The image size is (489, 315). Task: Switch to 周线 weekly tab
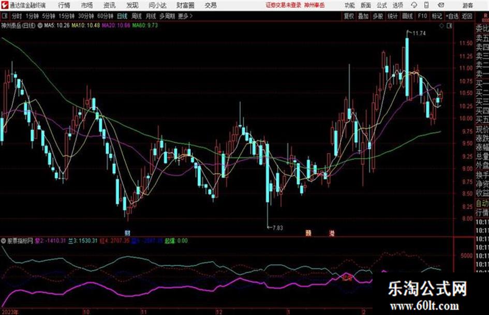tap(137, 16)
